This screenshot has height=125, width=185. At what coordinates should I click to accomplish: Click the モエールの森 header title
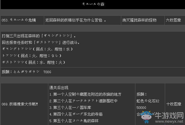(x=93, y=4)
